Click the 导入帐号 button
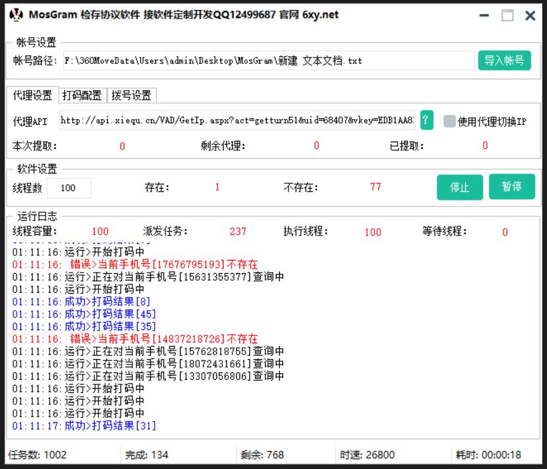 (505, 60)
